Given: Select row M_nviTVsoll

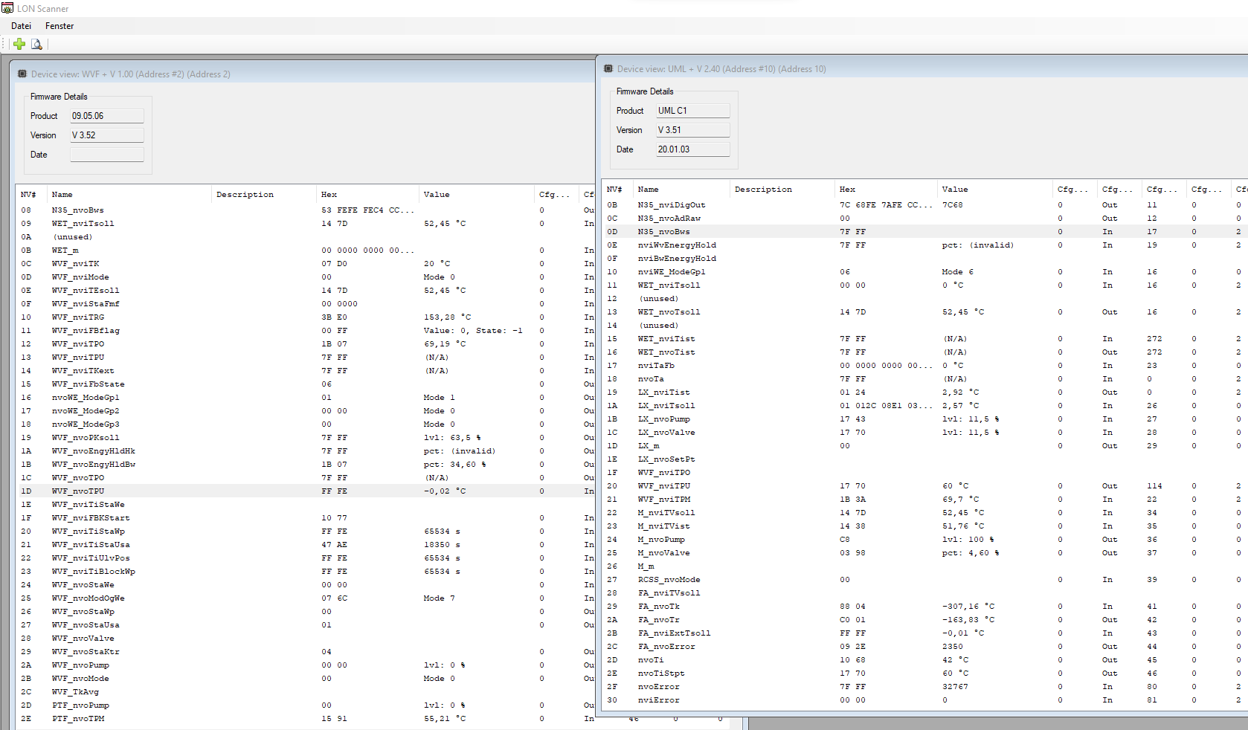Looking at the screenshot, I should coord(925,513).
